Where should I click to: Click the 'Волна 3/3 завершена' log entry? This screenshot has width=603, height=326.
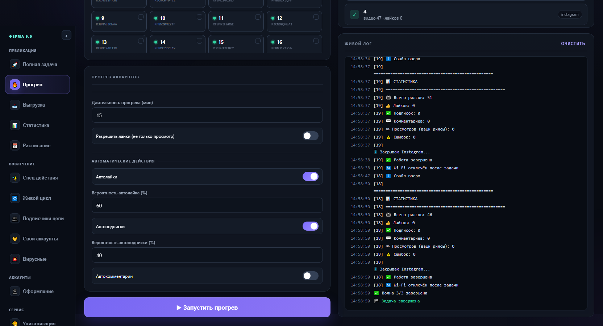coord(404,293)
